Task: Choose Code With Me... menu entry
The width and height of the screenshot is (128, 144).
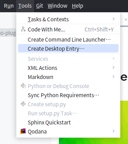Action: tap(68, 29)
